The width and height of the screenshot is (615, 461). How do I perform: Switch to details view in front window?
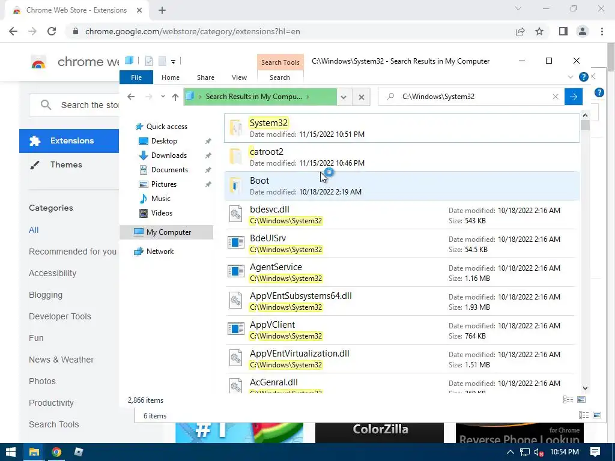coord(568,399)
